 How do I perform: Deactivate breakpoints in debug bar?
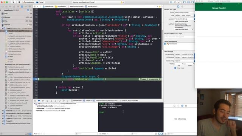tap(39, 100)
